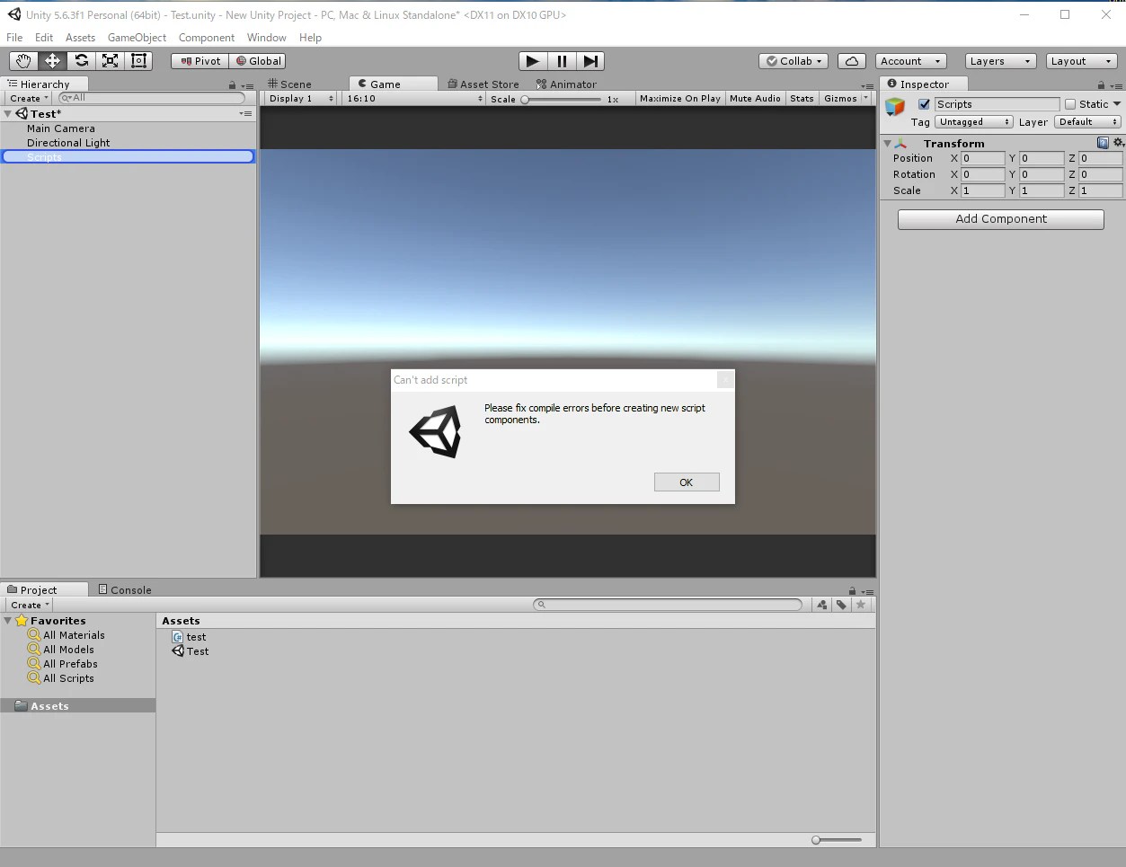Switch to the Scene tab
The image size is (1126, 867).
click(x=289, y=84)
